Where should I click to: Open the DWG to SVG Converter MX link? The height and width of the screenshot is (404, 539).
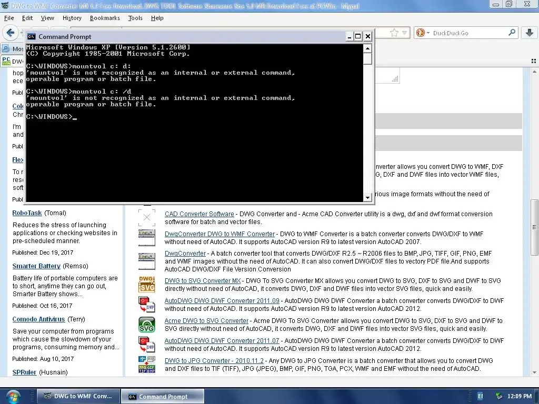point(203,281)
